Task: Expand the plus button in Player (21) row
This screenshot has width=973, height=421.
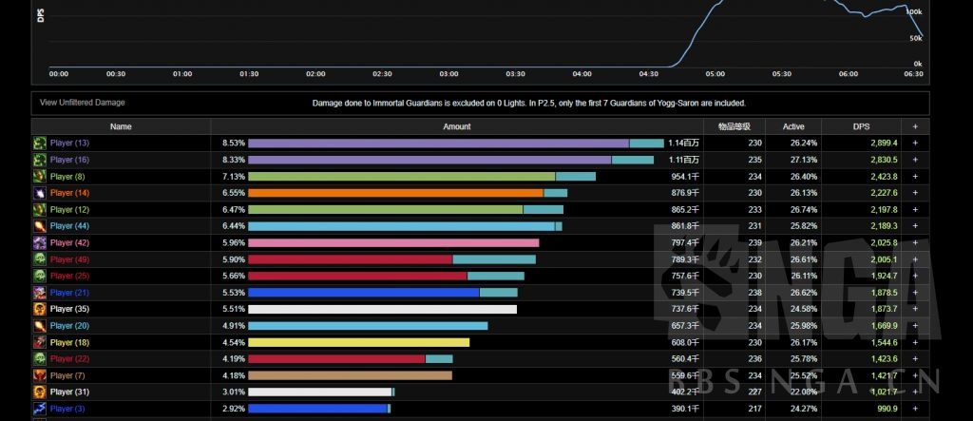Action: [915, 293]
